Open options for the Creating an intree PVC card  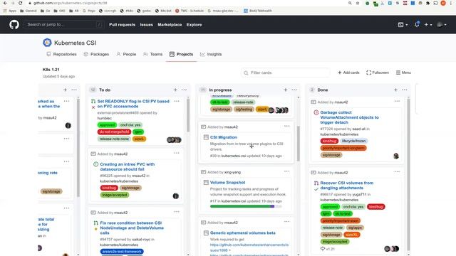pyautogui.click(x=177, y=153)
